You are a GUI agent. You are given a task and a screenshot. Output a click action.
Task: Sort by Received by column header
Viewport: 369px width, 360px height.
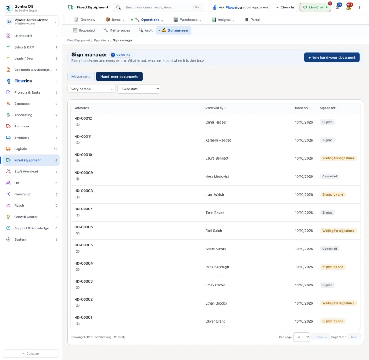click(x=216, y=108)
